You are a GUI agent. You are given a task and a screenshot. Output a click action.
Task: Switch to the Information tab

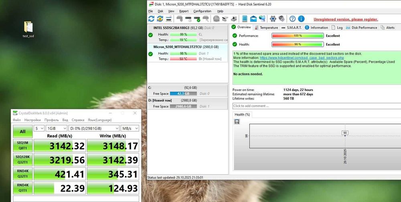(x=316, y=28)
